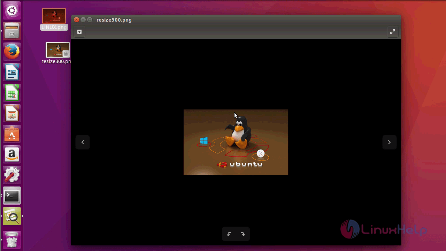Launch LibreOffice Writer
This screenshot has height=251, width=446.
12,72
